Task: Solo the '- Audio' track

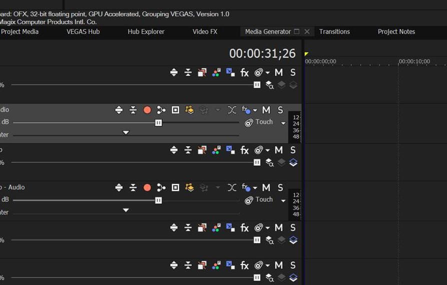Action: (x=280, y=187)
